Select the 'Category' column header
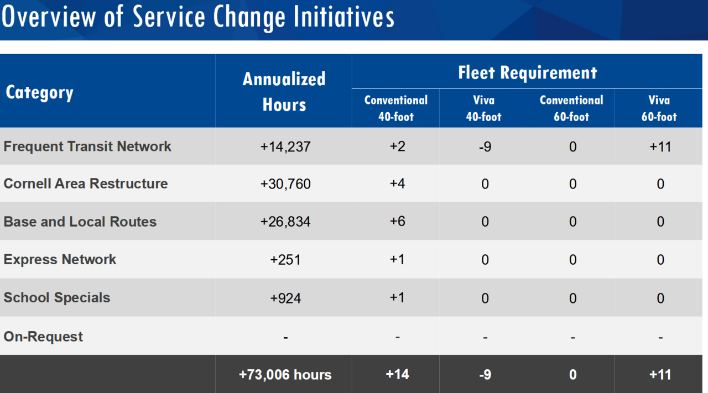Screen dimensions: 708x393 click(x=39, y=92)
